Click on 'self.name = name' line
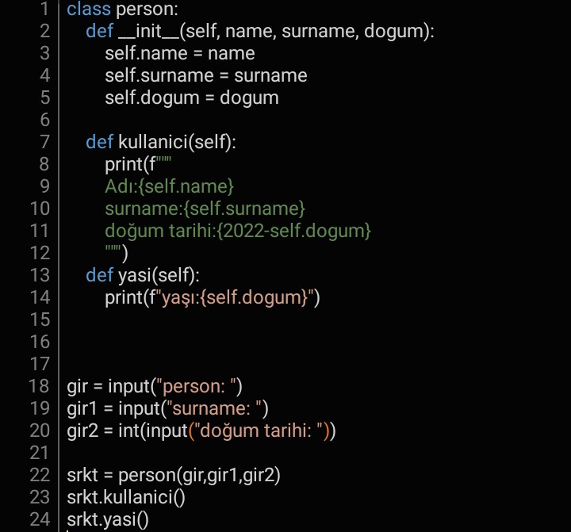 pos(180,54)
